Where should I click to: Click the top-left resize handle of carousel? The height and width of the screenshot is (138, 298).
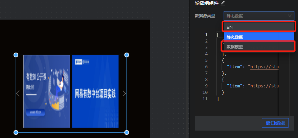(16, 55)
